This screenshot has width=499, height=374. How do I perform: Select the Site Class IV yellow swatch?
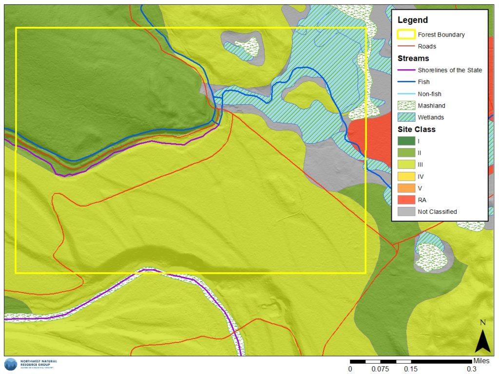tap(406, 176)
